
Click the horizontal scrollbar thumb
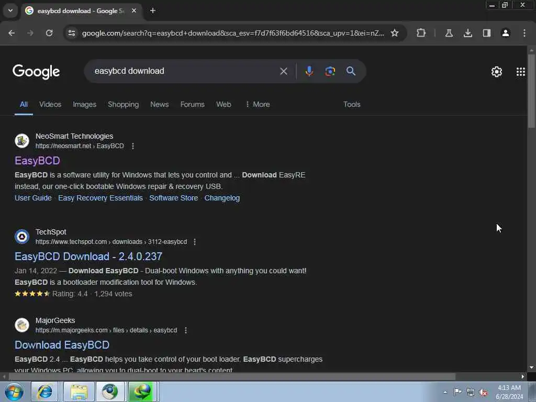pyautogui.click(x=232, y=377)
